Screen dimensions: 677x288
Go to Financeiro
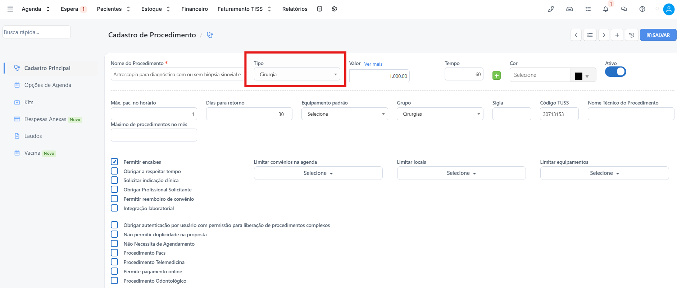click(195, 9)
